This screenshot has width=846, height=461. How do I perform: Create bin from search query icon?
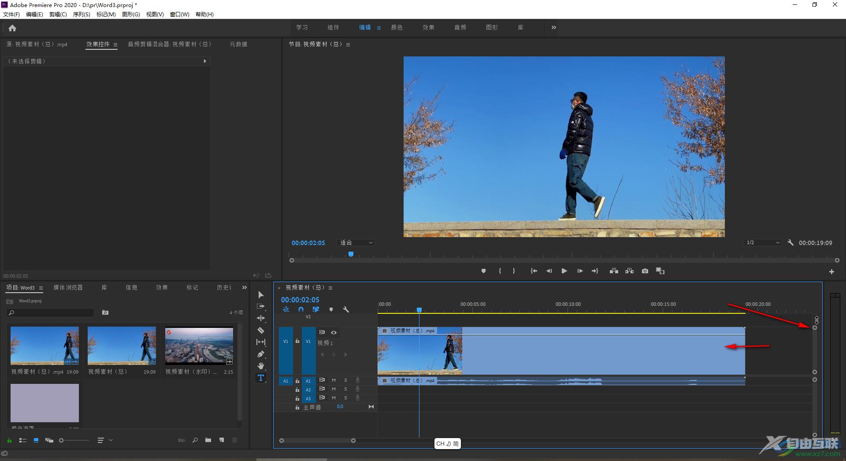105,312
